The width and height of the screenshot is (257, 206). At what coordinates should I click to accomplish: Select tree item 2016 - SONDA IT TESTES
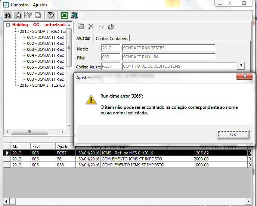click(x=42, y=85)
